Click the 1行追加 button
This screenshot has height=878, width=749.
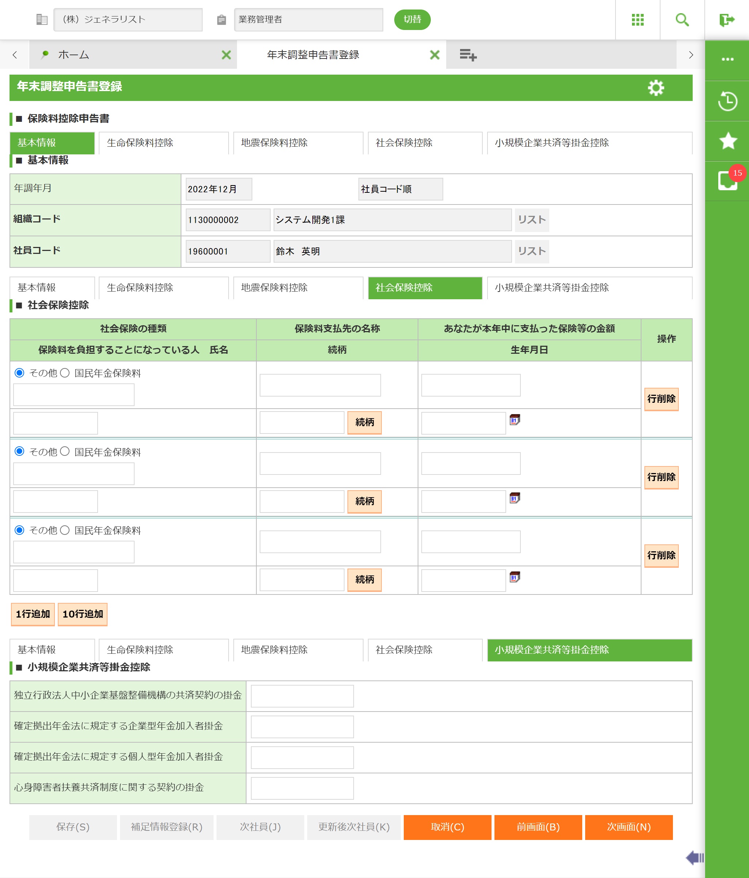pos(33,614)
